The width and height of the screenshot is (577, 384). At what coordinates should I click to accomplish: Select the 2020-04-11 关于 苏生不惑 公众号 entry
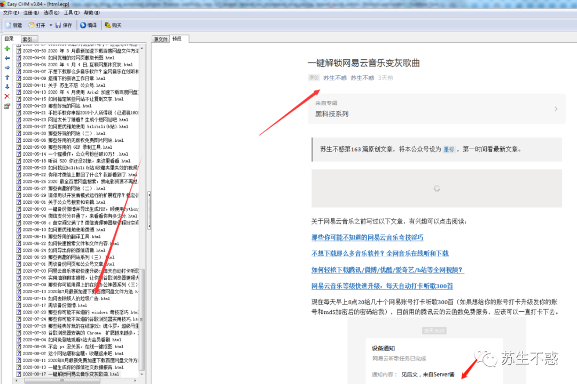[x=64, y=85]
